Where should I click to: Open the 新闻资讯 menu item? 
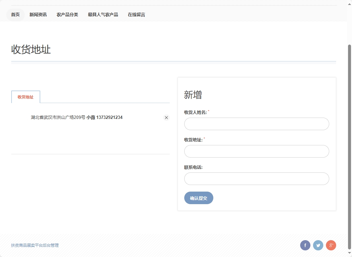click(x=38, y=14)
